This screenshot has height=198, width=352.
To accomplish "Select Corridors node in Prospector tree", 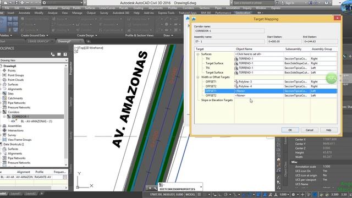I will [x=13, y=112].
